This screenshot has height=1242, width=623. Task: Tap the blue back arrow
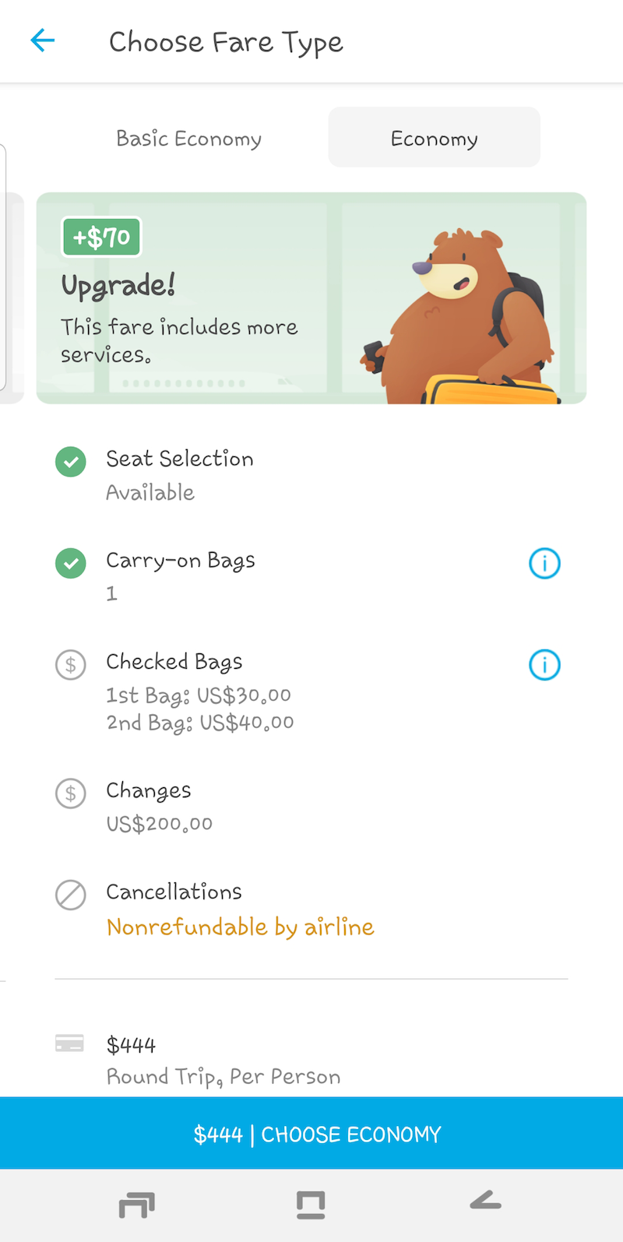[42, 40]
